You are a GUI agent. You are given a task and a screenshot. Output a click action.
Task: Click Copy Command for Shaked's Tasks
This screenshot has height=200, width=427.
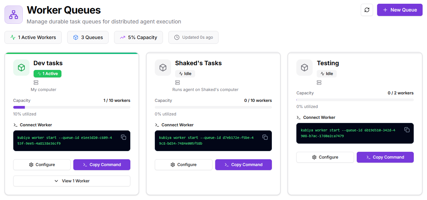coord(243,165)
